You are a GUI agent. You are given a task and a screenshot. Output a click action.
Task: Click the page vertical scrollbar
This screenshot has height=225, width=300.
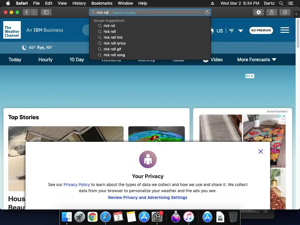[x=298, y=33]
